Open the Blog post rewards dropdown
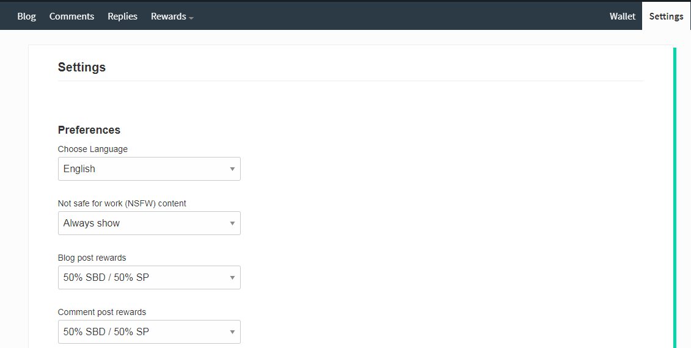691x348 pixels. click(150, 278)
